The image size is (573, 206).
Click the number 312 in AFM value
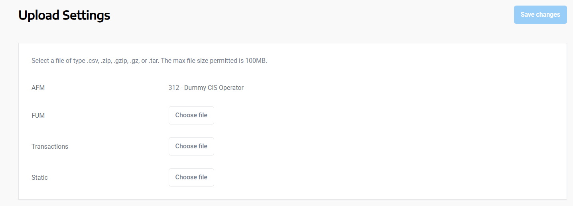click(x=173, y=88)
